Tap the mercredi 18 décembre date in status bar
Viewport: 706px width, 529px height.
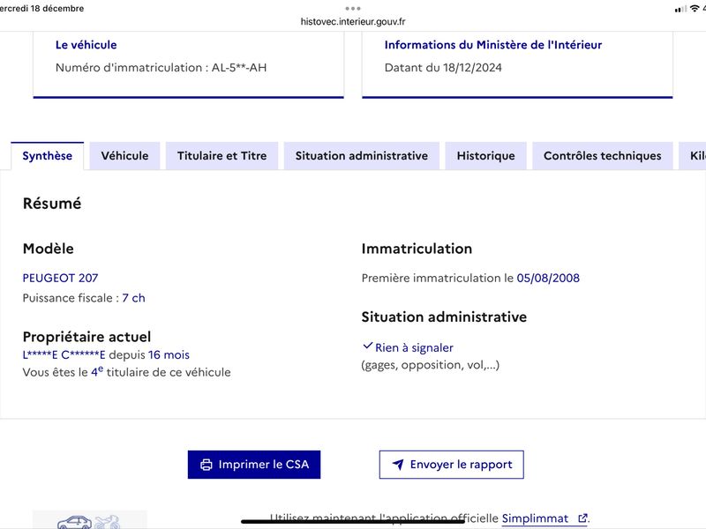tap(41, 8)
